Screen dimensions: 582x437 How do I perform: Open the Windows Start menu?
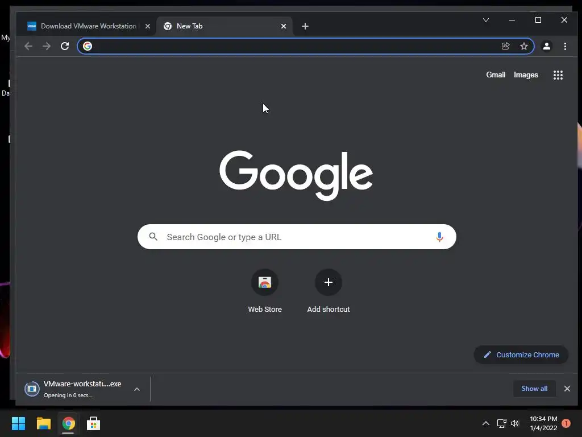pos(18,423)
